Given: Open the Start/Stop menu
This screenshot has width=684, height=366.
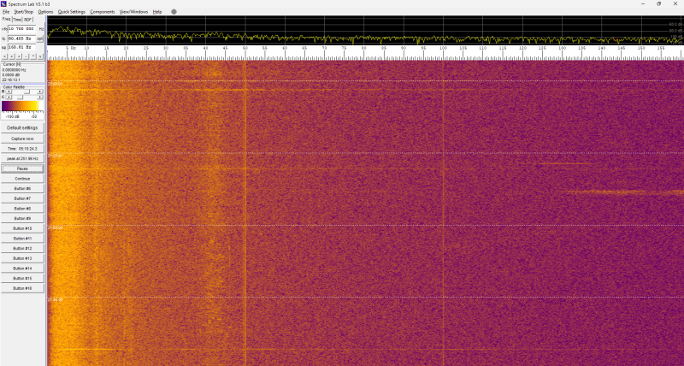Looking at the screenshot, I should (x=24, y=12).
